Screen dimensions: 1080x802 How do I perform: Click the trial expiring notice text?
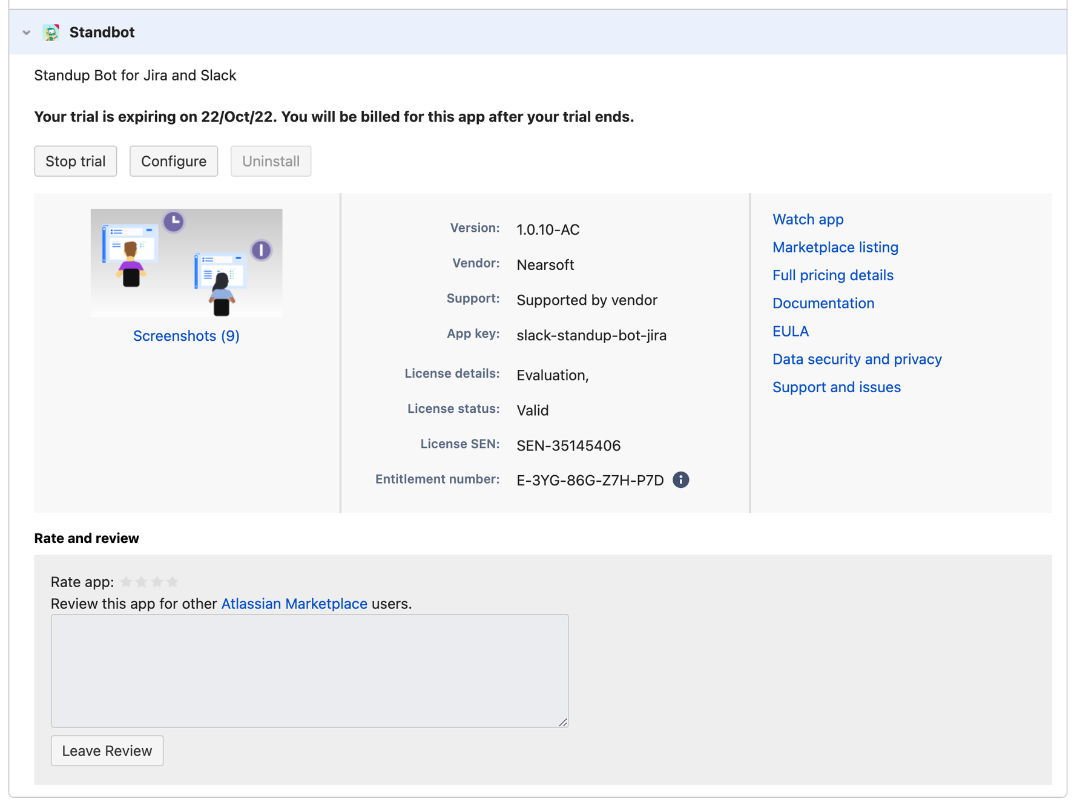coord(334,117)
